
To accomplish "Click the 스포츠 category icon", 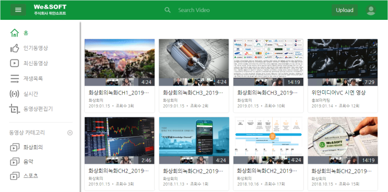I will [x=15, y=176].
